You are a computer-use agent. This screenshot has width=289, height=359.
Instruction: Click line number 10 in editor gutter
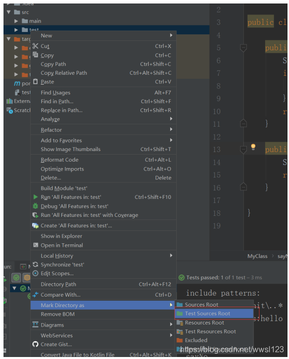pyautogui.click(x=217, y=112)
